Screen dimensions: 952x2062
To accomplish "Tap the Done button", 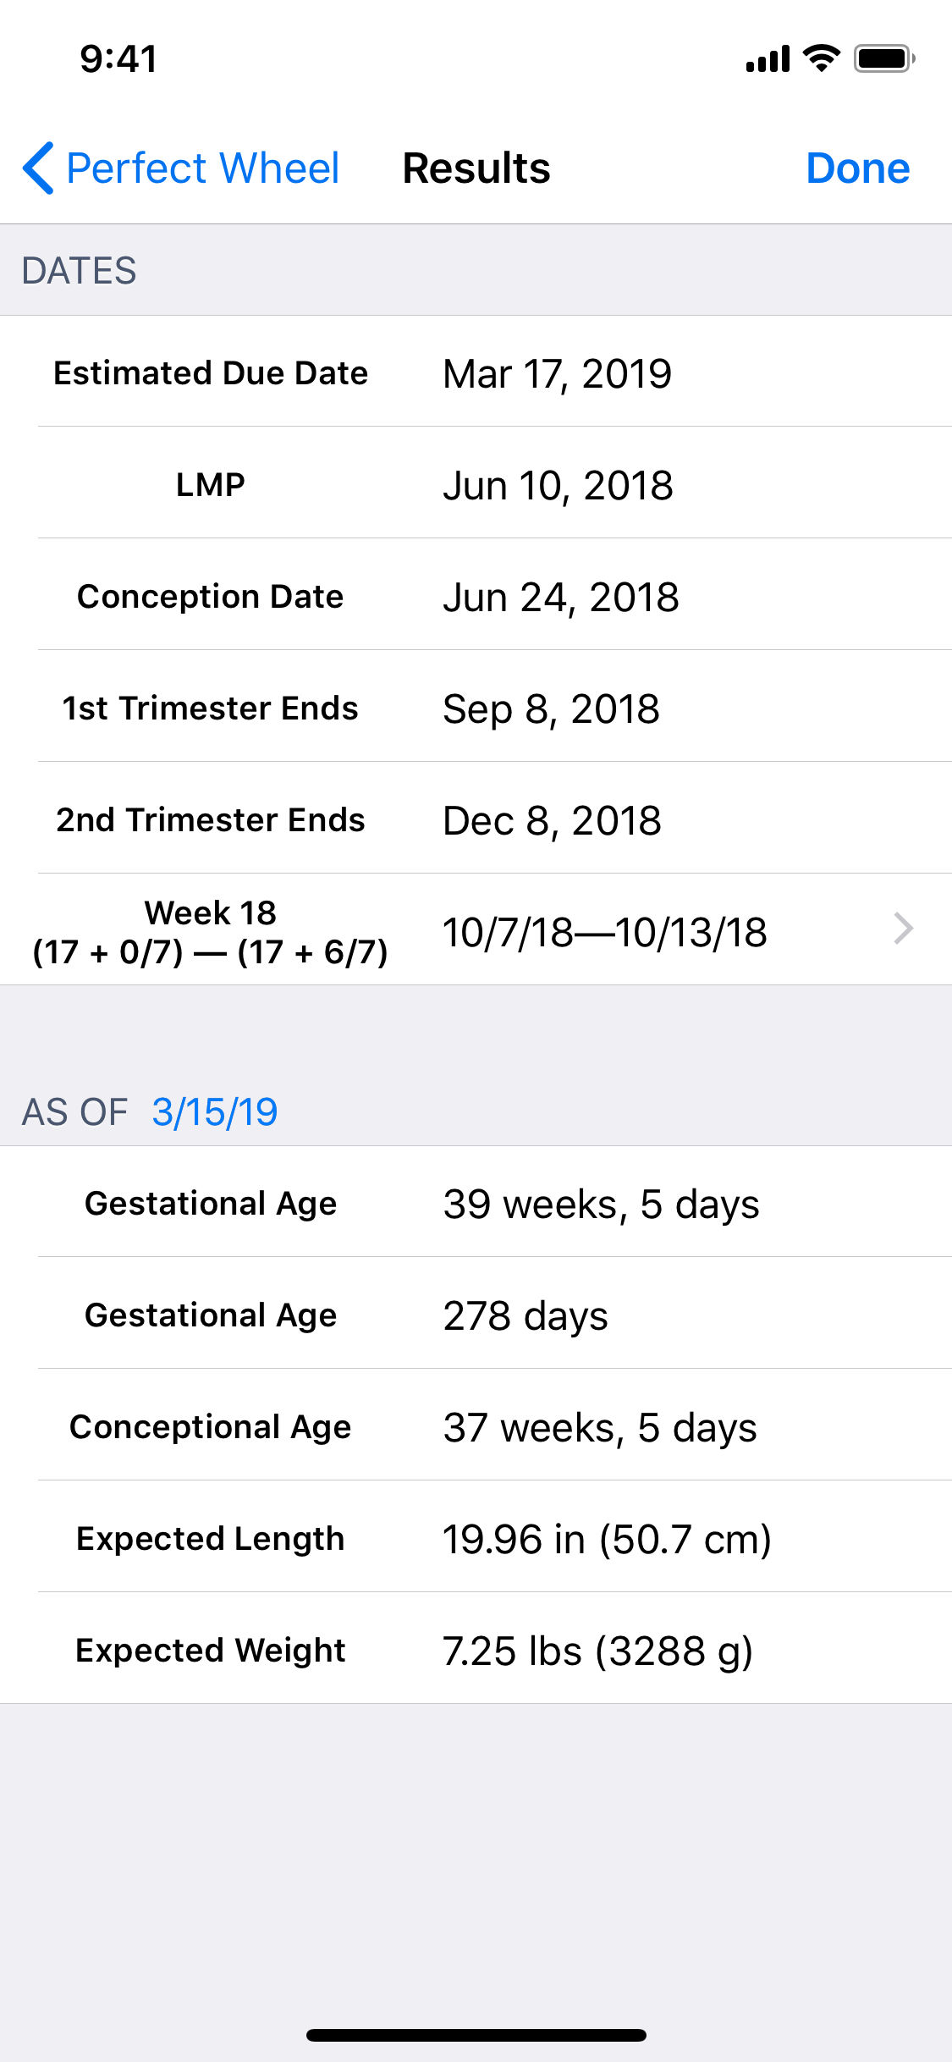I will pos(857,168).
